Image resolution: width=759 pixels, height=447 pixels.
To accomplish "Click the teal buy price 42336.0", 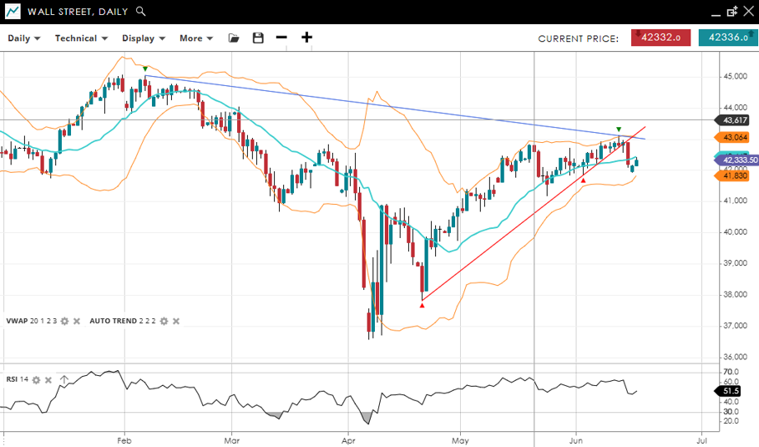I will [x=726, y=38].
